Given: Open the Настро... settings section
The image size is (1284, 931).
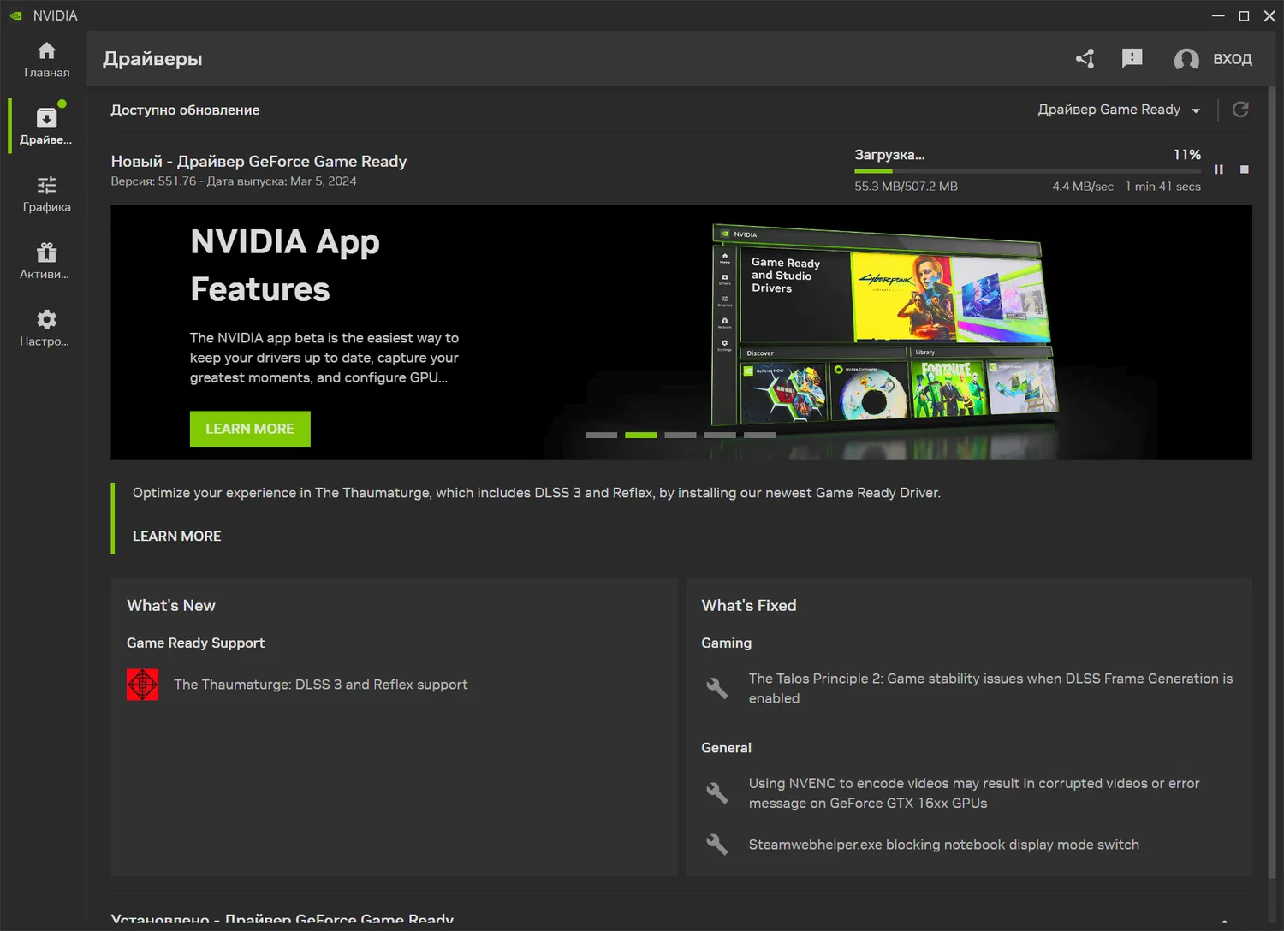Looking at the screenshot, I should (x=46, y=329).
